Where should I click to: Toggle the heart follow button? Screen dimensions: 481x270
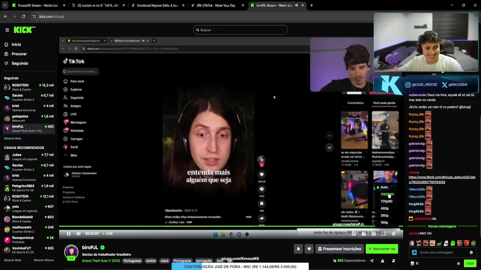pyautogui.click(x=309, y=249)
